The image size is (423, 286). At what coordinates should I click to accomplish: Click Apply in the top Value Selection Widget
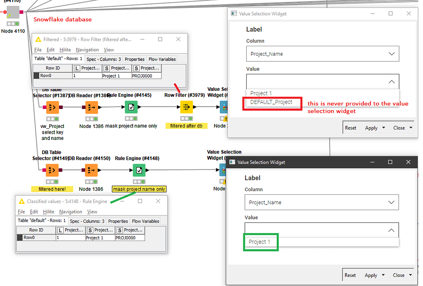(x=371, y=128)
